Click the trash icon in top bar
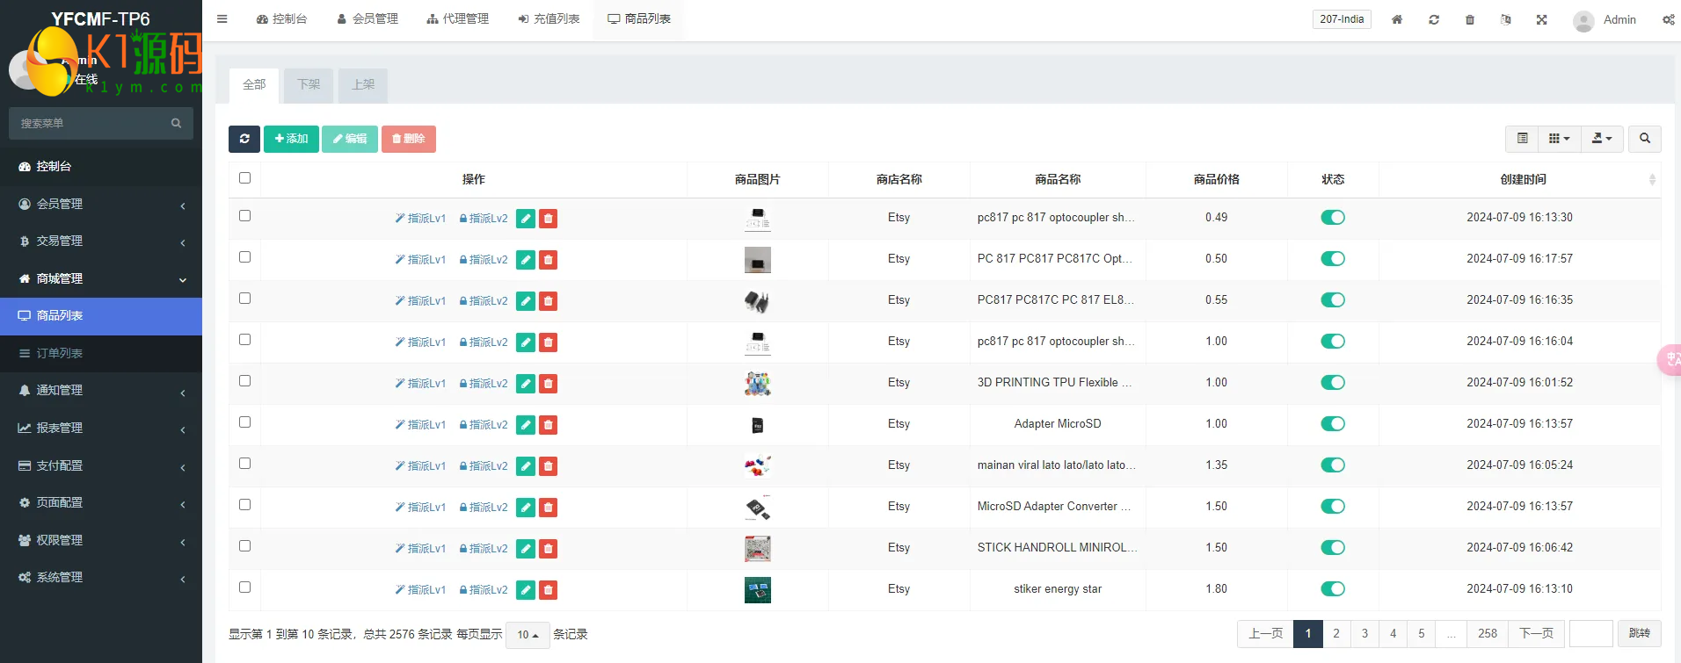Viewport: 1681px width, 663px height. pyautogui.click(x=1470, y=19)
